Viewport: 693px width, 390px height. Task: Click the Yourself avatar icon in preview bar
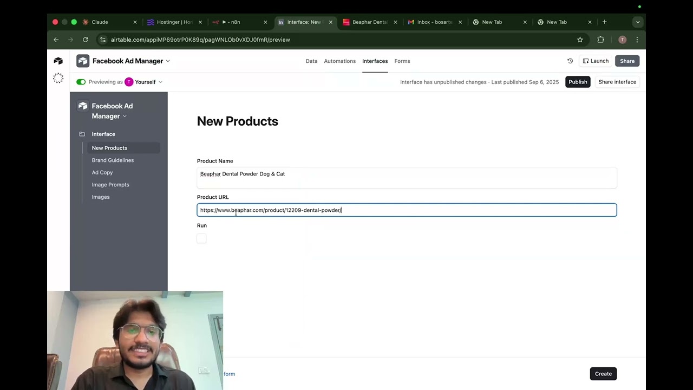tap(129, 82)
